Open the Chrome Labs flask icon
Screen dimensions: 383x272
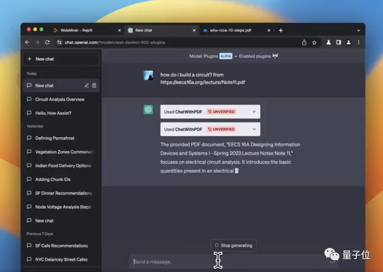tap(329, 42)
